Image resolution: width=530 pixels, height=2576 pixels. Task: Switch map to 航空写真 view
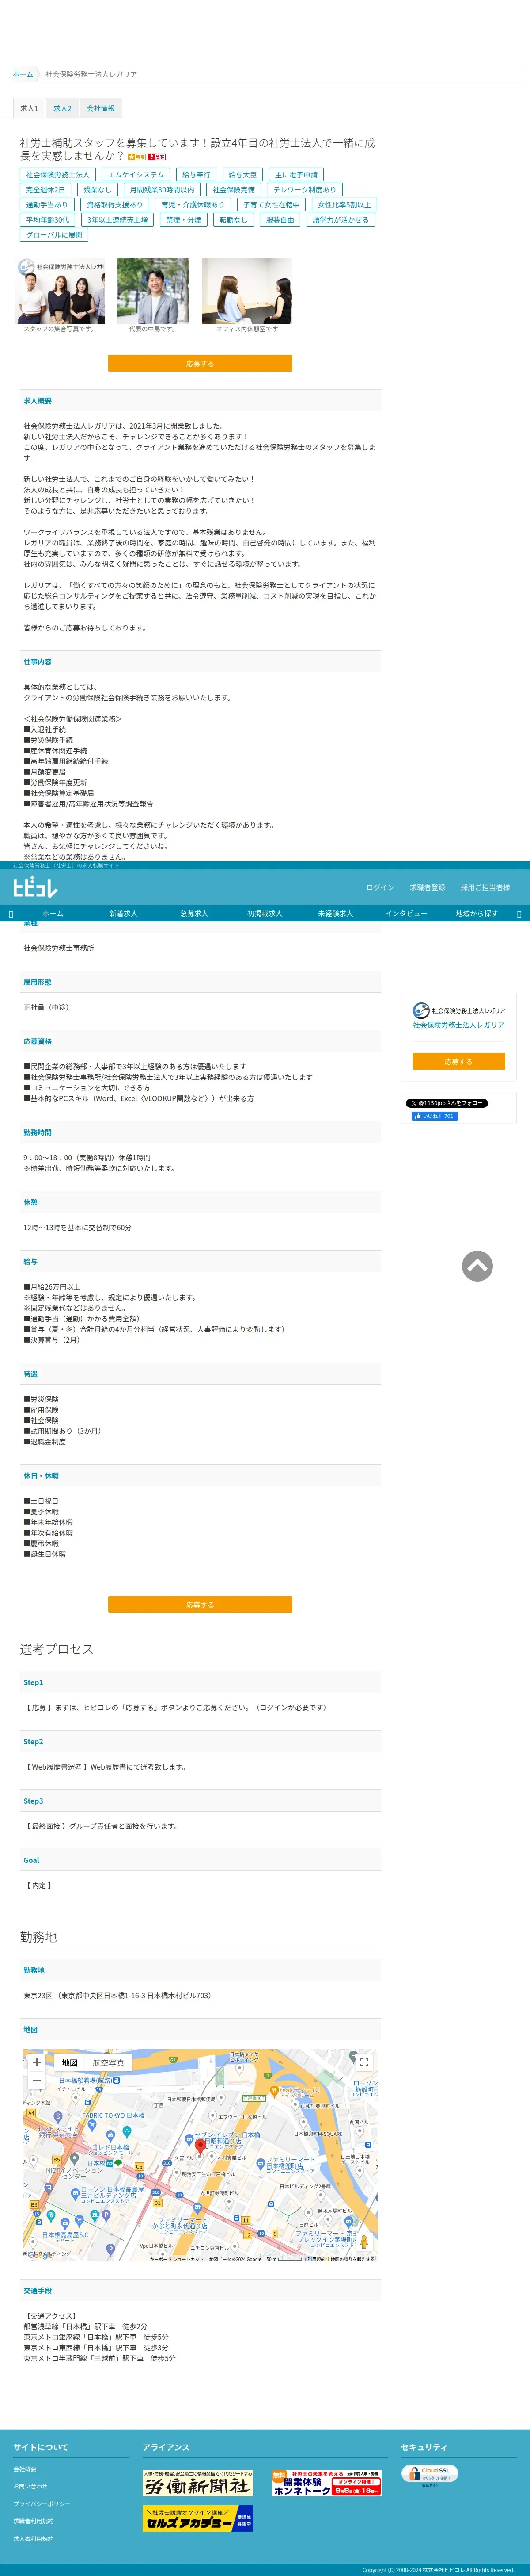(108, 2062)
